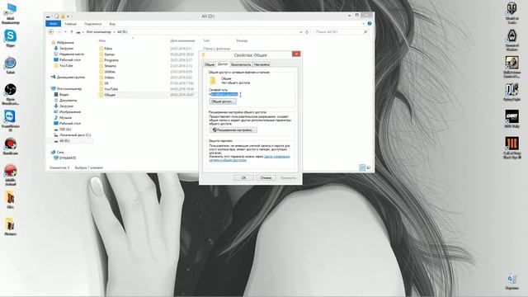528x297 pixels.
Task: Open the Recycle Bin on the desktop
Action: click(x=511, y=282)
